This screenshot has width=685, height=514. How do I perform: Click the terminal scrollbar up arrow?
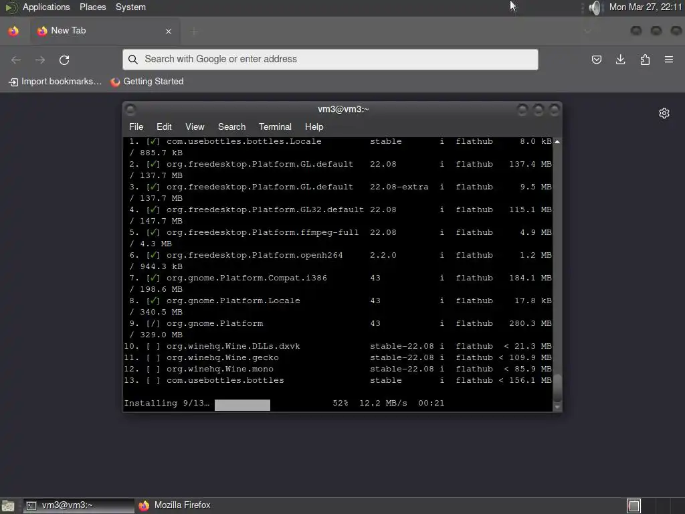point(557,142)
